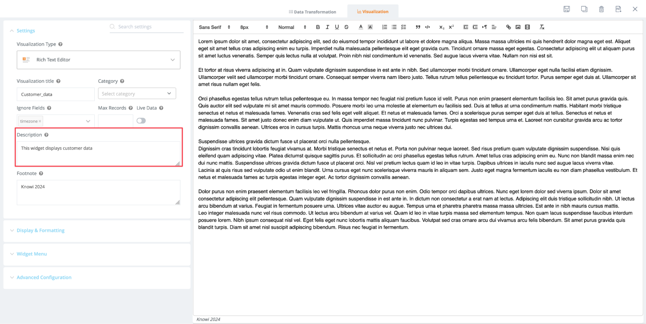
Task: Toggle bold formatting in the editor toolbar
Action: coord(318,27)
